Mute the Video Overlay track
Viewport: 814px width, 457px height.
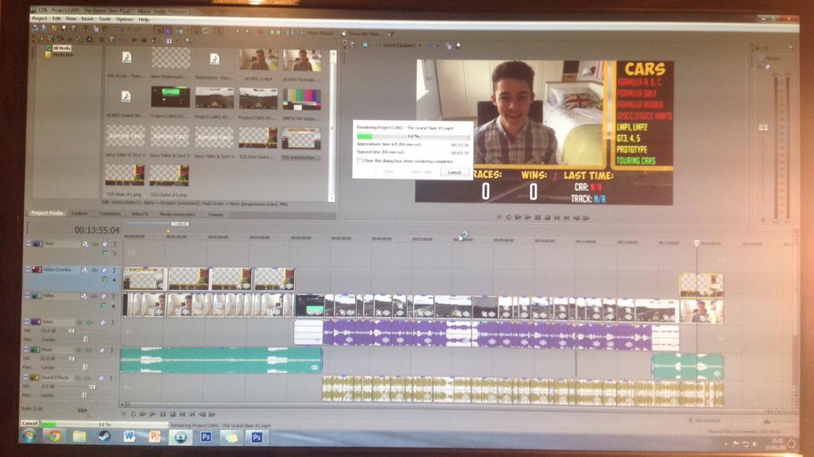tap(104, 270)
